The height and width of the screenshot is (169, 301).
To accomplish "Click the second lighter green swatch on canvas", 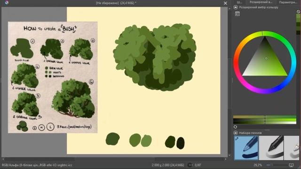I will (146, 141).
